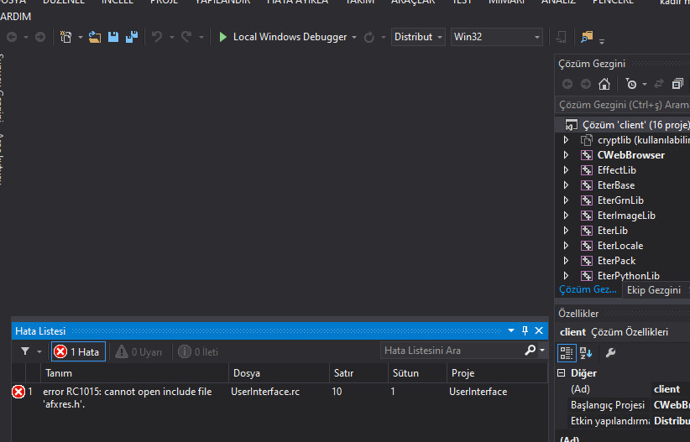
Task: Open the Redo history dropdown arrow
Action: (x=201, y=38)
